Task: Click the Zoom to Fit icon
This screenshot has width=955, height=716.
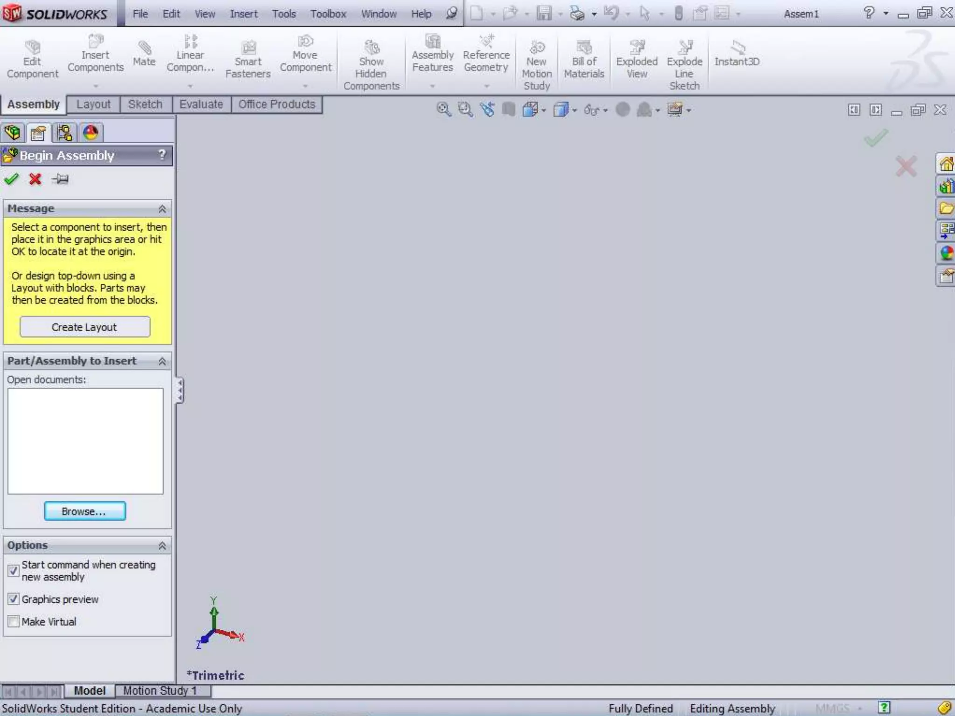Action: click(443, 110)
